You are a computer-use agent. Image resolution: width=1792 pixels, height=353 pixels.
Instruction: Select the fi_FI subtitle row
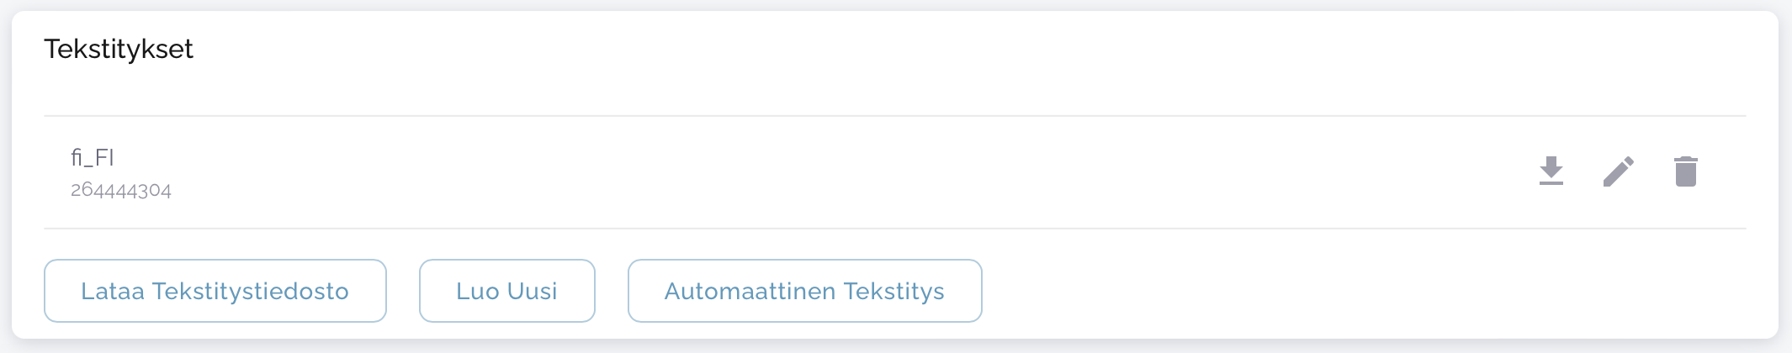click(757, 172)
